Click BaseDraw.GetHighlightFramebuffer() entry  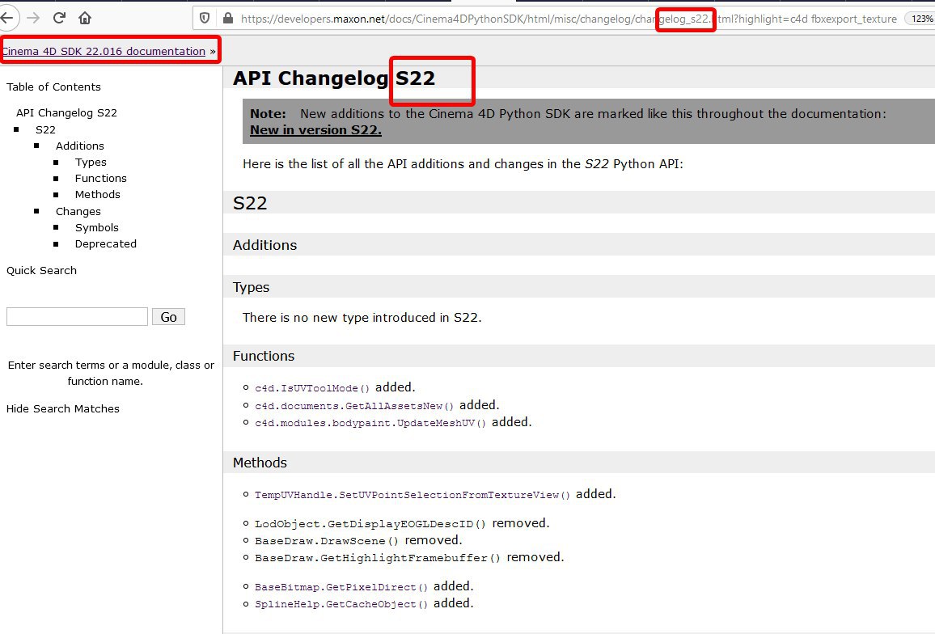[378, 558]
